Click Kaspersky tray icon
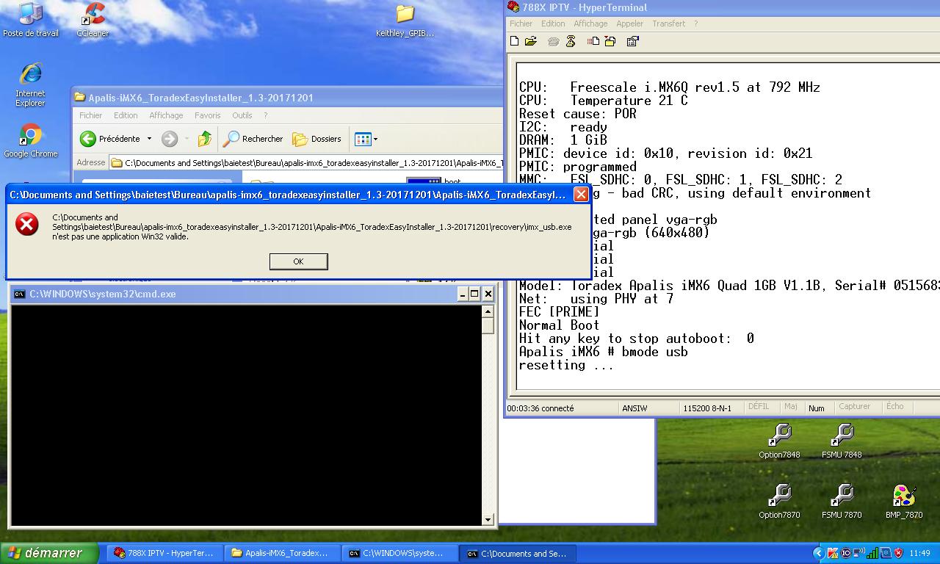The image size is (940, 564). 833,553
